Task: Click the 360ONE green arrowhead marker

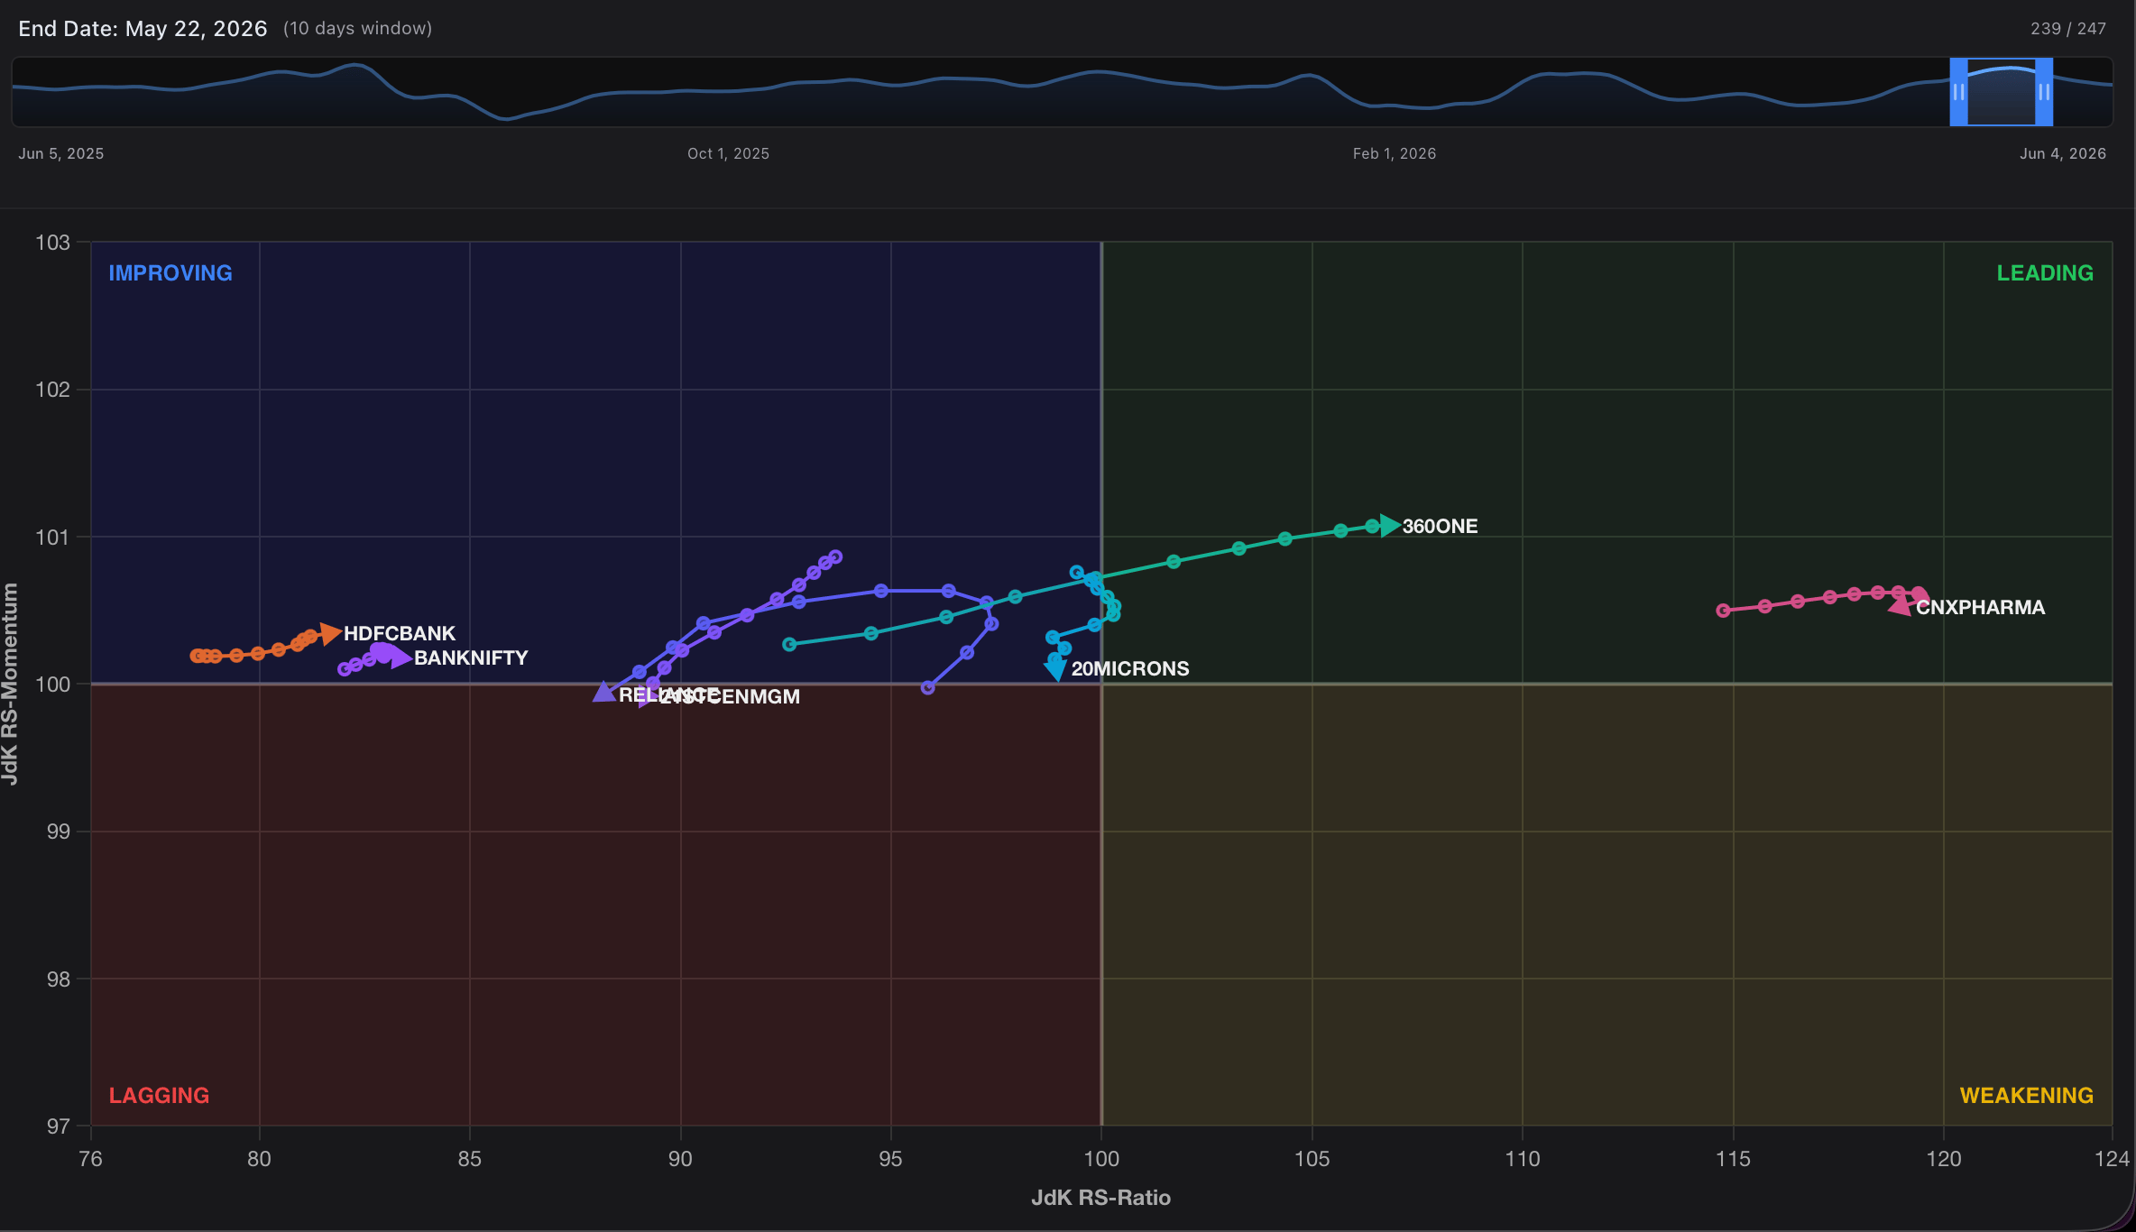Action: pos(1390,525)
